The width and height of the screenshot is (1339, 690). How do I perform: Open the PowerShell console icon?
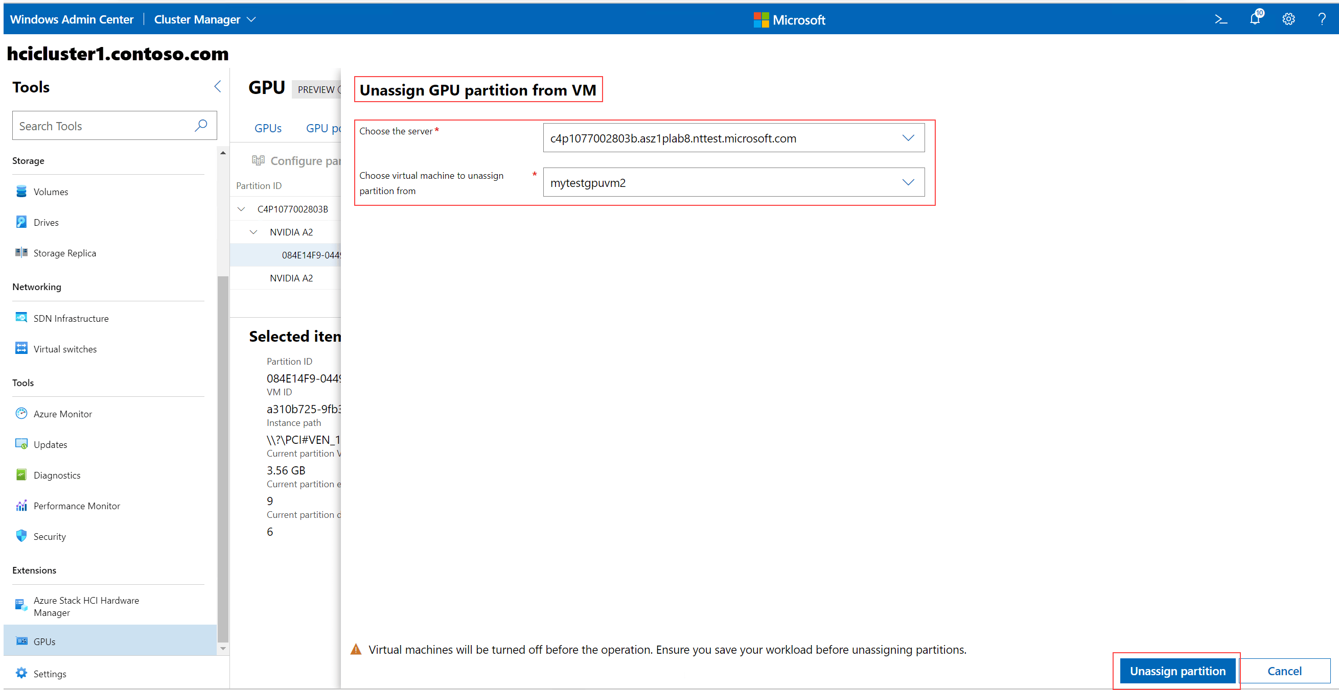(x=1220, y=19)
